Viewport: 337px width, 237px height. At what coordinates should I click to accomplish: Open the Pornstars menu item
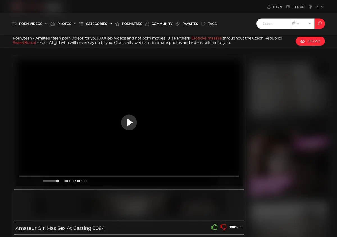(x=132, y=24)
